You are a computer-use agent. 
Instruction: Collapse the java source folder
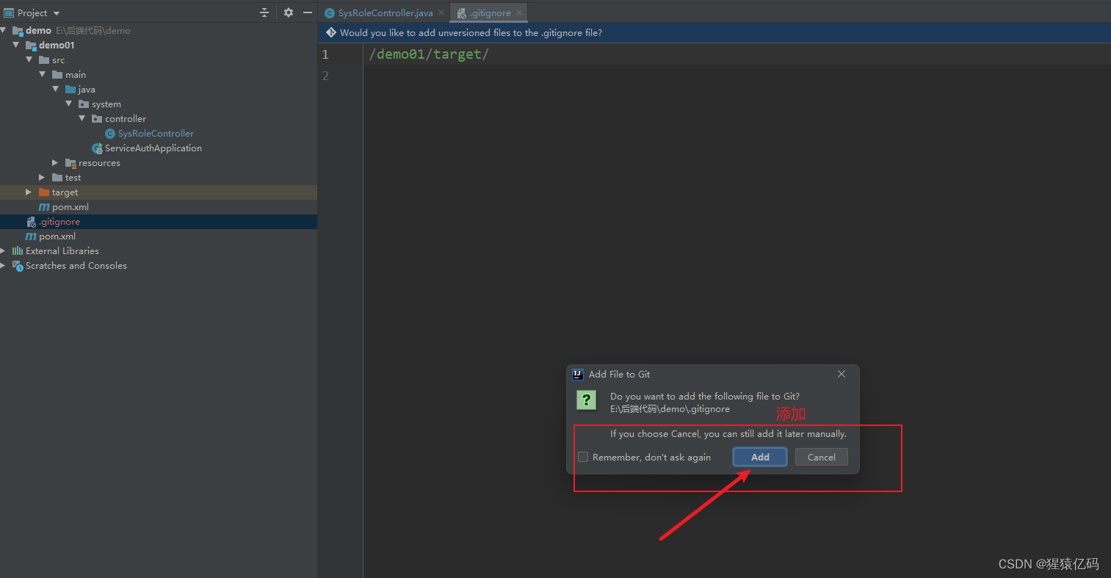[56, 89]
